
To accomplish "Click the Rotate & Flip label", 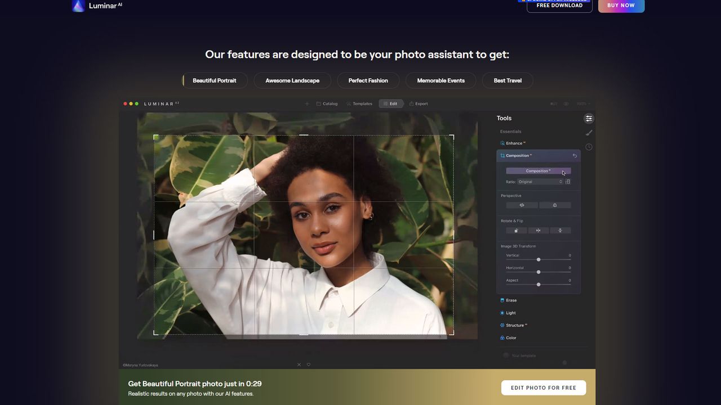I will 512,221.
